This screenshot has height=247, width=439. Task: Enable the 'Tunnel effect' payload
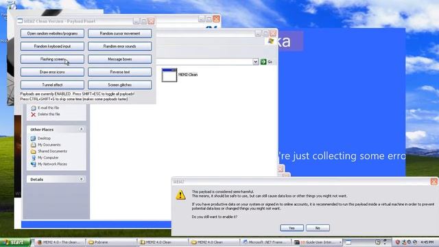(x=52, y=85)
